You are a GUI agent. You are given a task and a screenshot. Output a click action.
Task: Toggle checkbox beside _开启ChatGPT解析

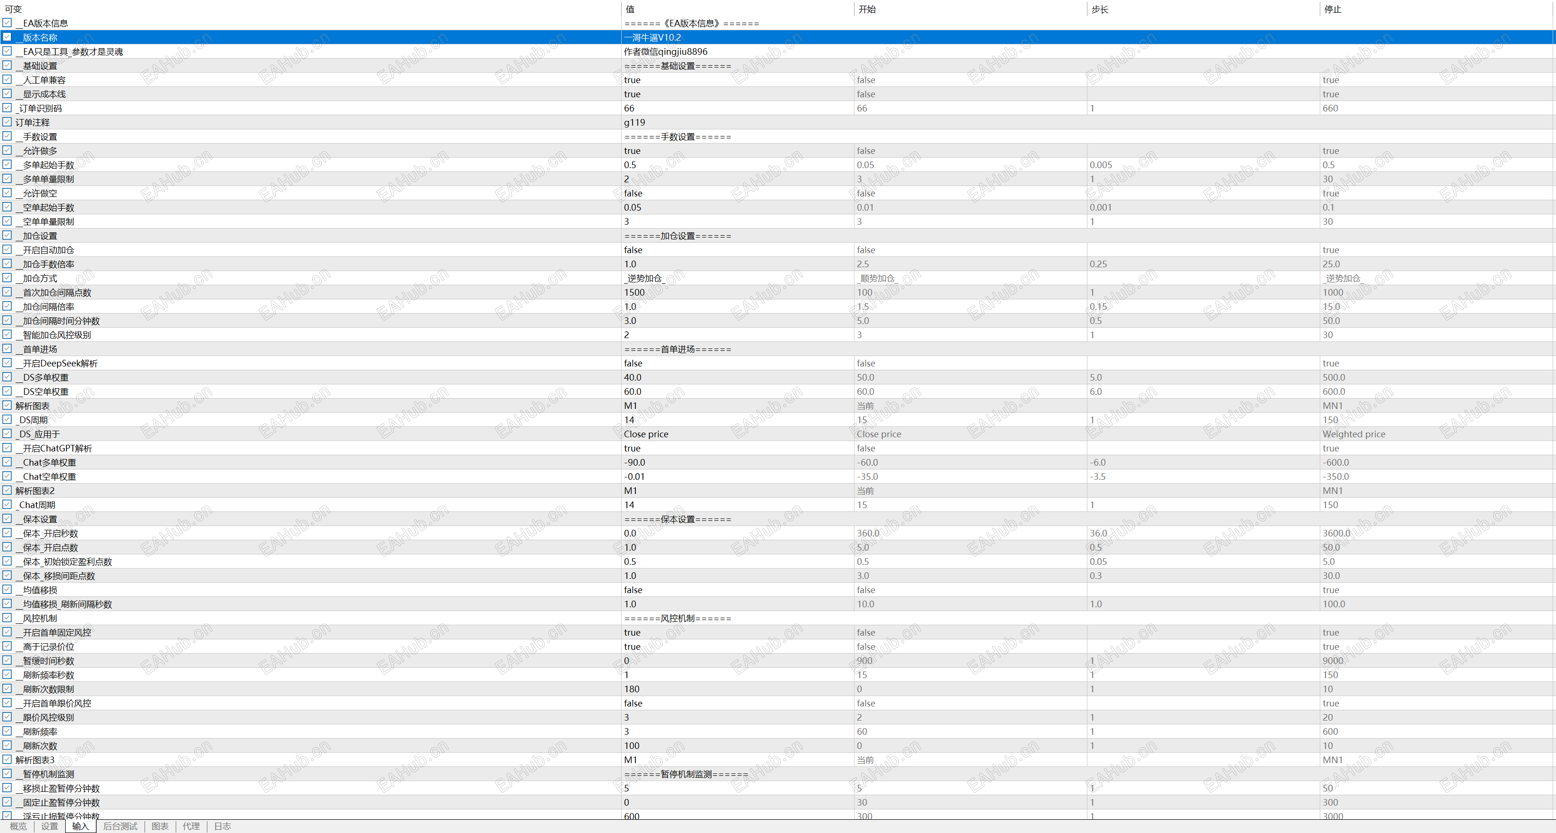pos(7,448)
